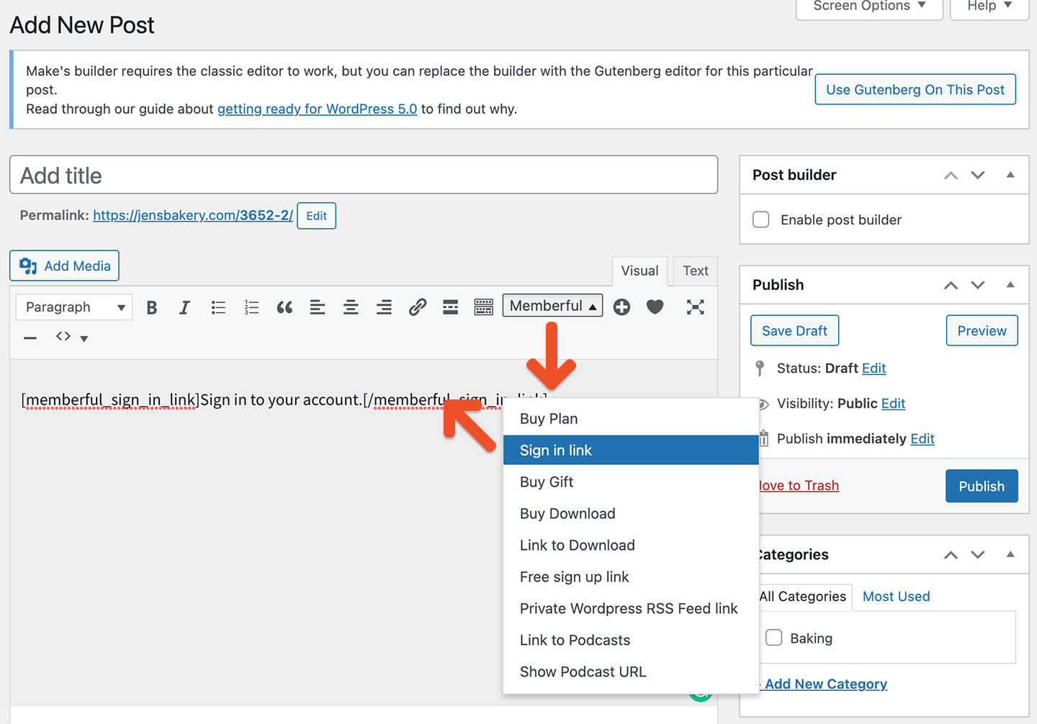Move Publish panel down
The width and height of the screenshot is (1037, 724).
pyautogui.click(x=978, y=286)
